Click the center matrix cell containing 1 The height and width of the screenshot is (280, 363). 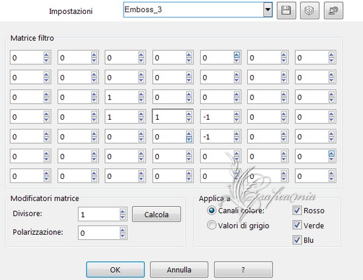coord(169,117)
